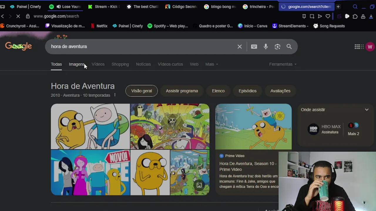Click the play-shaped send icon in toolbar
Viewport: 376px width, 211px height.
coord(320,16)
